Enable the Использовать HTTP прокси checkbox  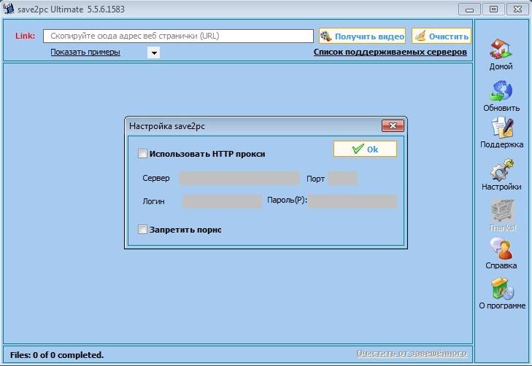click(x=142, y=154)
